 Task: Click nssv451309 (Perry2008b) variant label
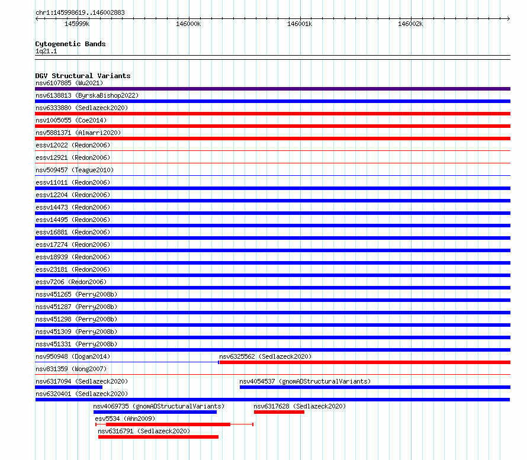pos(76,332)
